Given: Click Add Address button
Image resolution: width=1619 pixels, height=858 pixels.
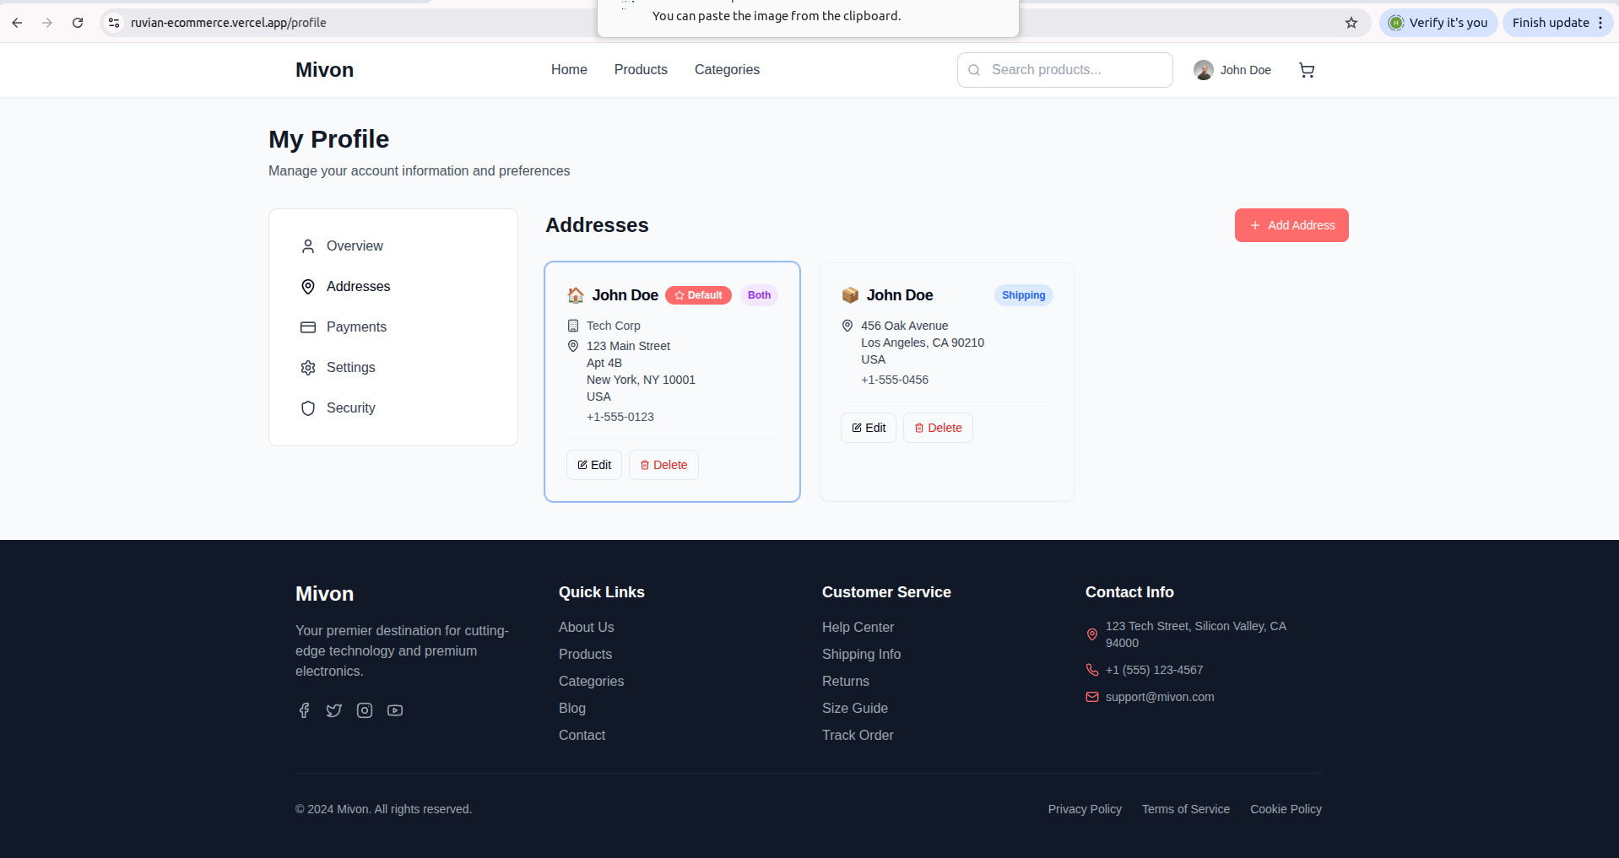Looking at the screenshot, I should (x=1291, y=225).
